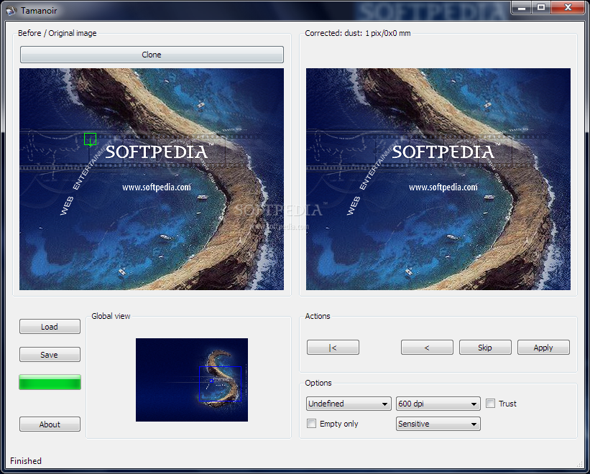
Task: Apply the proposed correction
Action: click(543, 348)
